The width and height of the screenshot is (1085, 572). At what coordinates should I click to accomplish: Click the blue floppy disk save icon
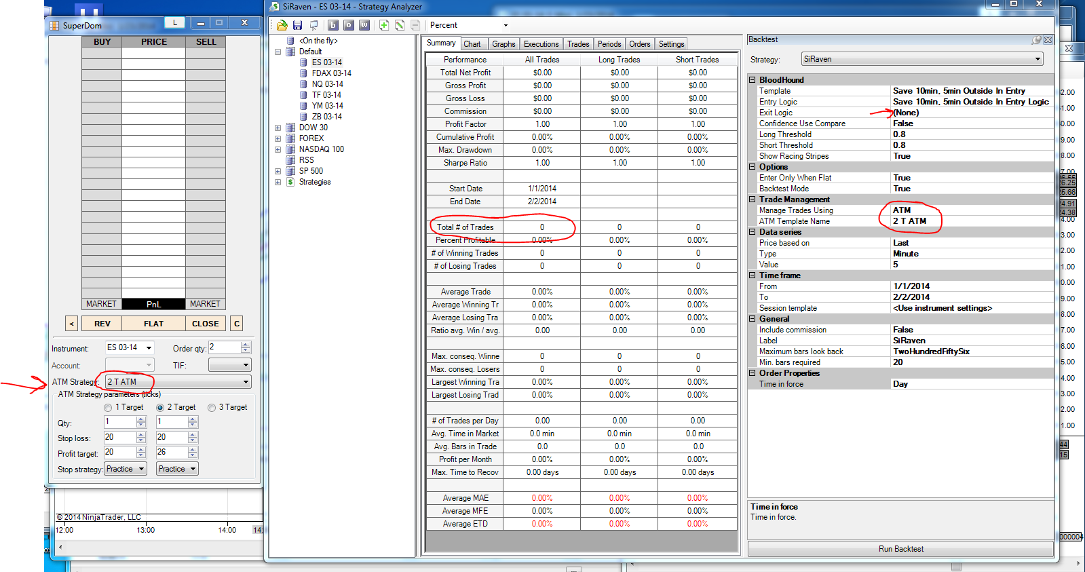click(x=297, y=25)
